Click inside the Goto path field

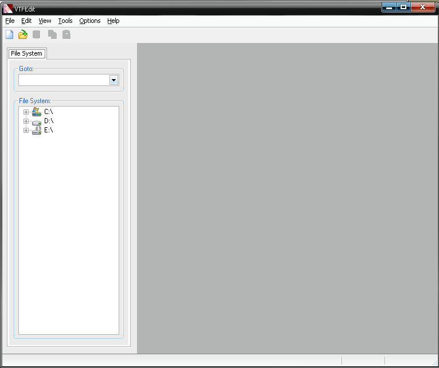pyautogui.click(x=64, y=80)
